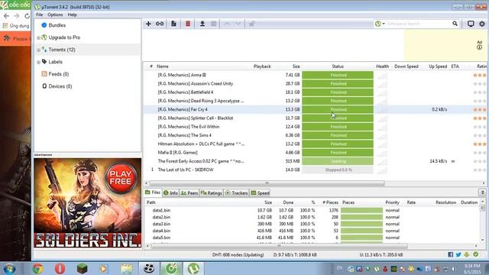Switch to the Ratings tab

point(211,193)
